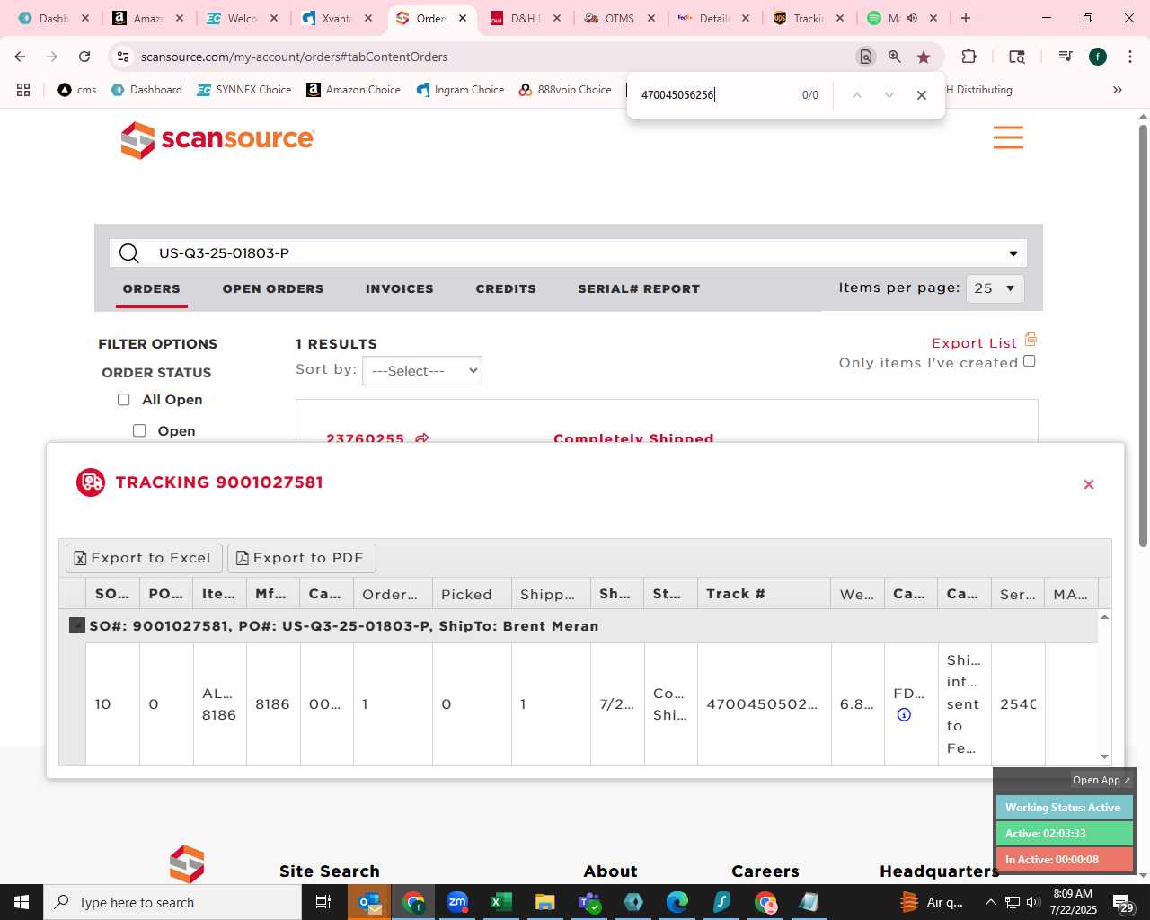
Task: Expand the order search box dropdown arrow
Action: pyautogui.click(x=1013, y=253)
